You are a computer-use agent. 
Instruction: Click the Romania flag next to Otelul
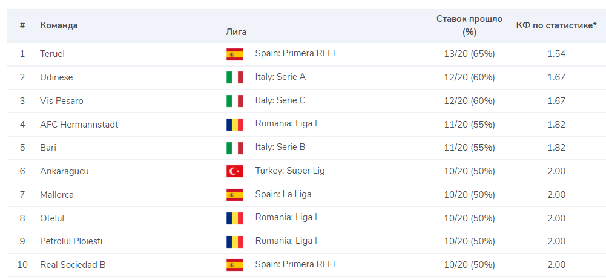[235, 218]
